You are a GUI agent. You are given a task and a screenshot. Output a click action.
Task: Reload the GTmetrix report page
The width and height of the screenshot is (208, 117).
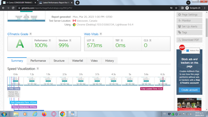coord(13,8)
